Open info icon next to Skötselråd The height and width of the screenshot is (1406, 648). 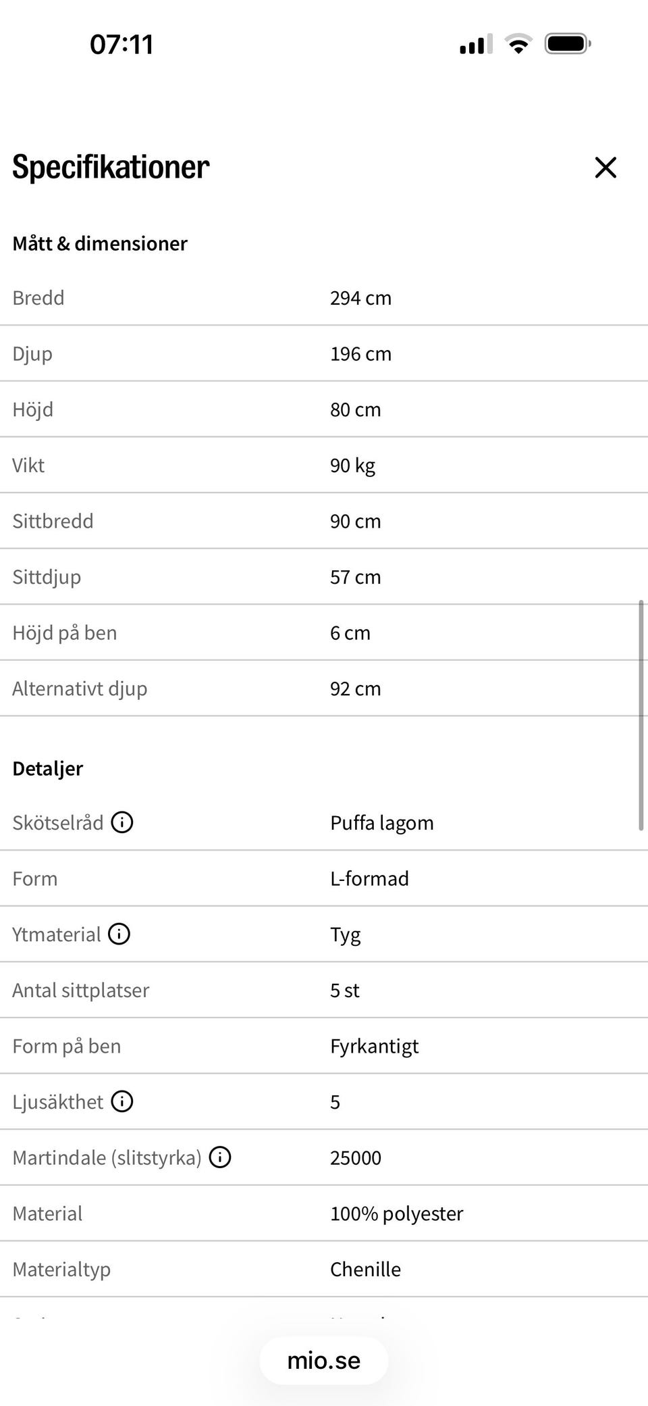122,822
